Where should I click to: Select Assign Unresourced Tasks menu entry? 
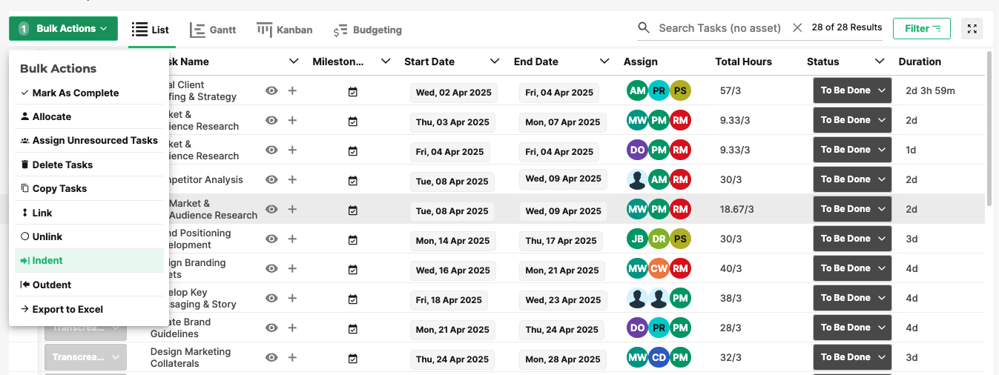coord(89,140)
